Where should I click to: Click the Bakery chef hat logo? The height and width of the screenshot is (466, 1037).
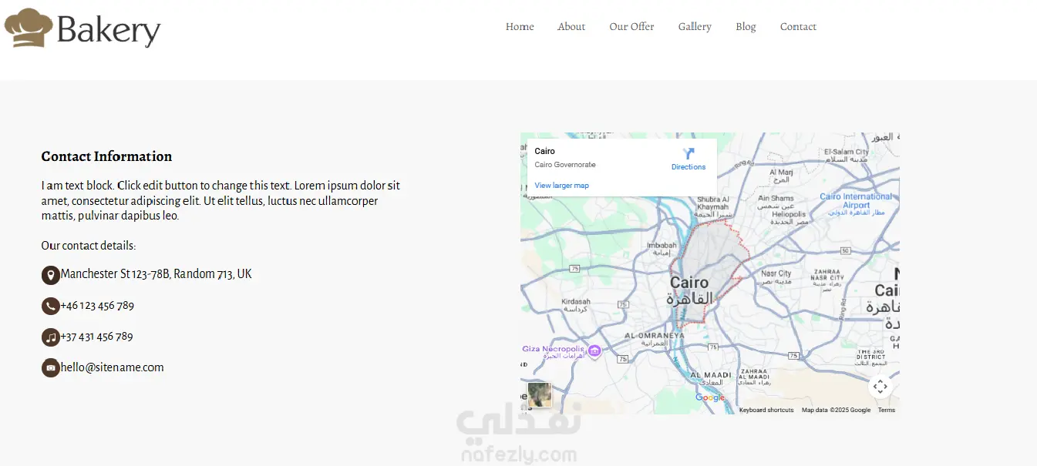click(29, 27)
